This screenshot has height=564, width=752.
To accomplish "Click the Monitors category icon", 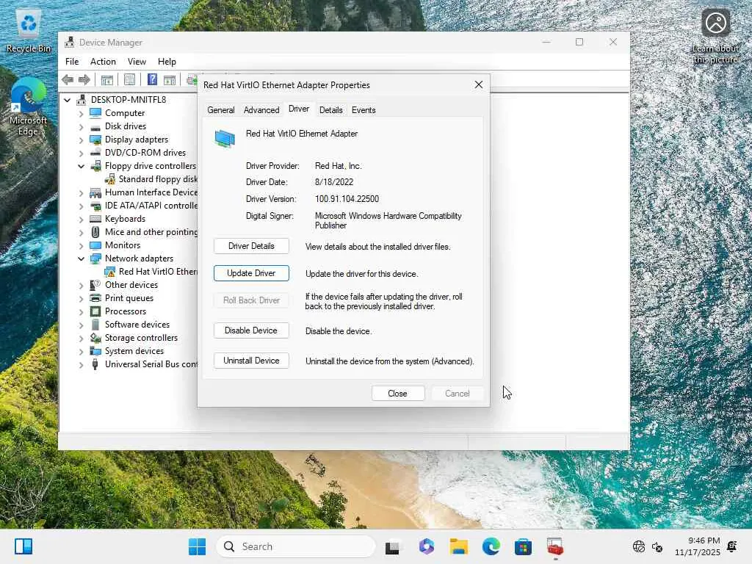I will click(x=96, y=245).
